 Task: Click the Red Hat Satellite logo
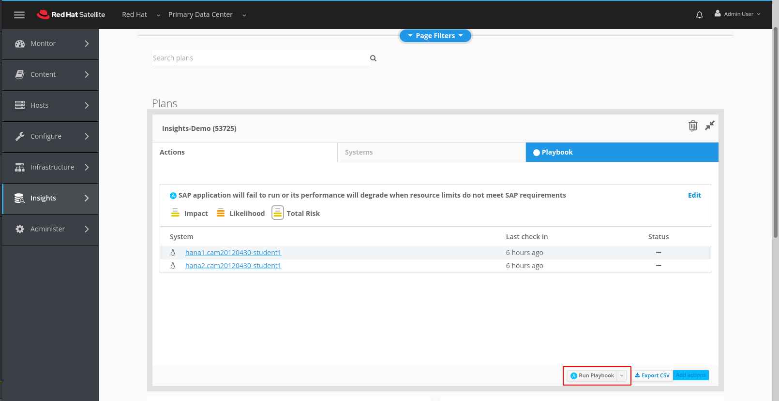(x=71, y=14)
